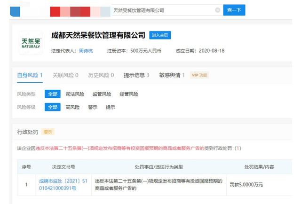Click the 成立日期 2020-08-18 text
301x204 pixels.
(x=200, y=51)
